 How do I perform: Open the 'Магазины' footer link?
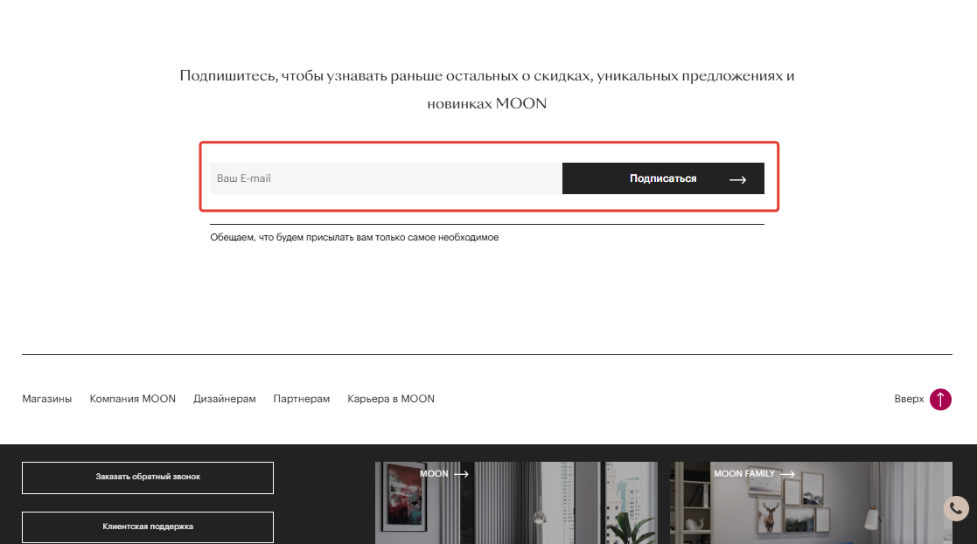point(46,399)
